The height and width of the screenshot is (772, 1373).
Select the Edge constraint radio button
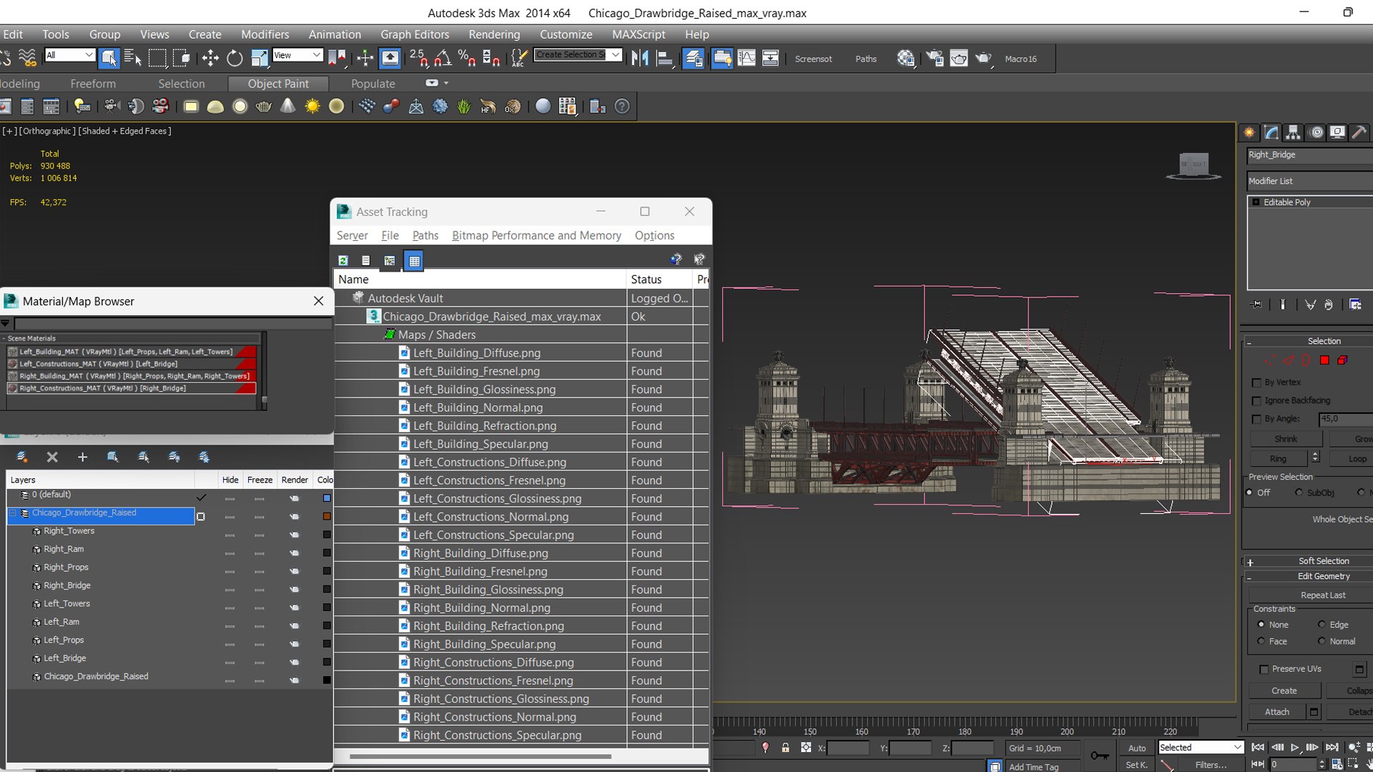tap(1322, 625)
